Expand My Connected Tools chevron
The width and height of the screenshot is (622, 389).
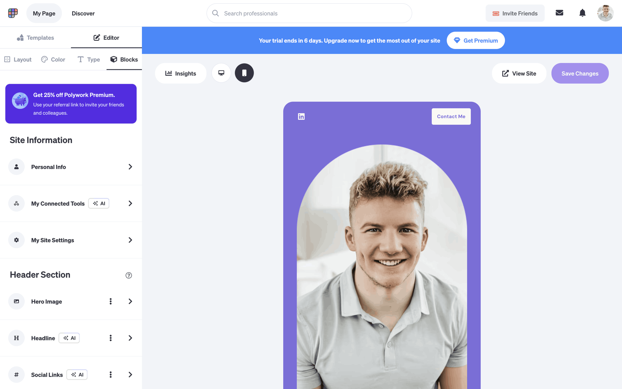pyautogui.click(x=130, y=203)
